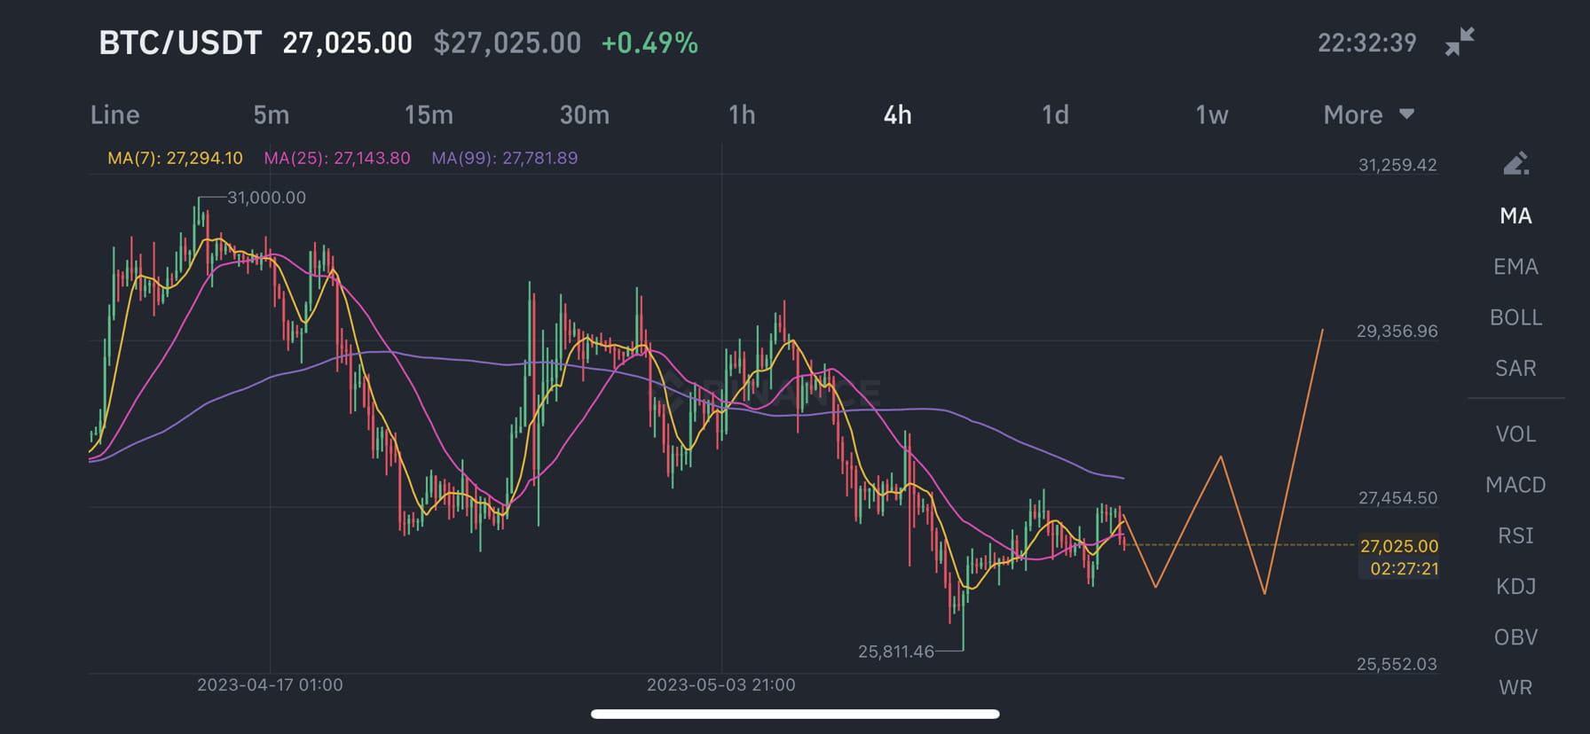
Task: Select the 15m timeframe
Action: point(429,115)
